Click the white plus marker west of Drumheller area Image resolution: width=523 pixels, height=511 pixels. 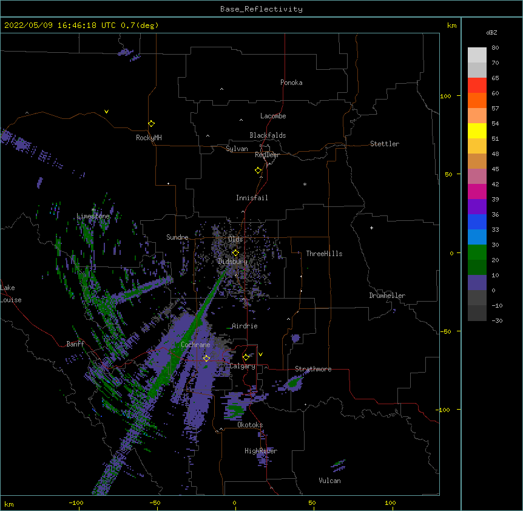[x=371, y=228]
